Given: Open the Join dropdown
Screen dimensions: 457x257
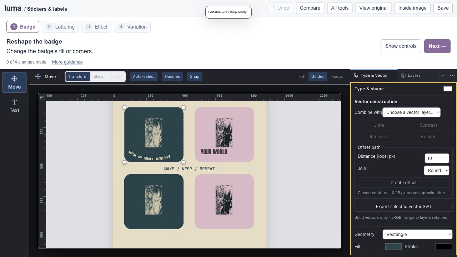Looking at the screenshot, I should tap(436, 170).
